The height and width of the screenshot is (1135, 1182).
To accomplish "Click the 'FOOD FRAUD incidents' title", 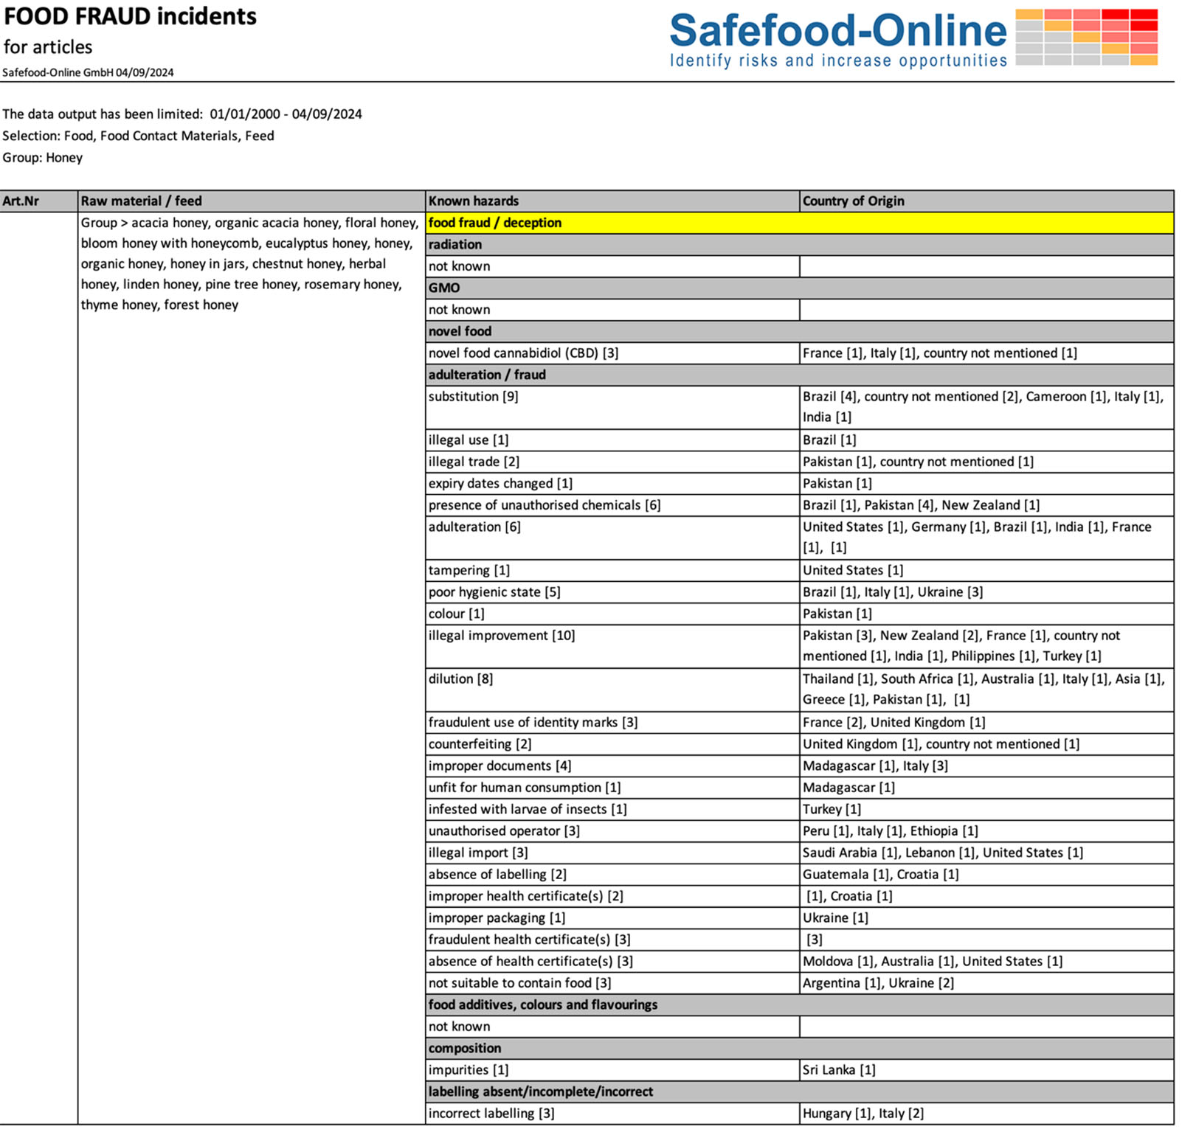I will pos(131,16).
